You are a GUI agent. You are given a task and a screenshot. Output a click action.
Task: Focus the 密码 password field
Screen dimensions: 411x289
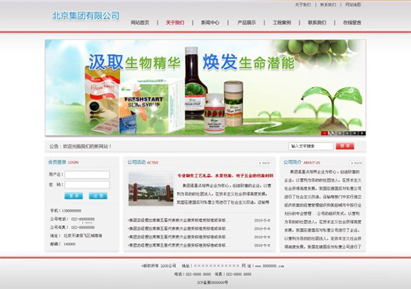pyautogui.click(x=87, y=185)
